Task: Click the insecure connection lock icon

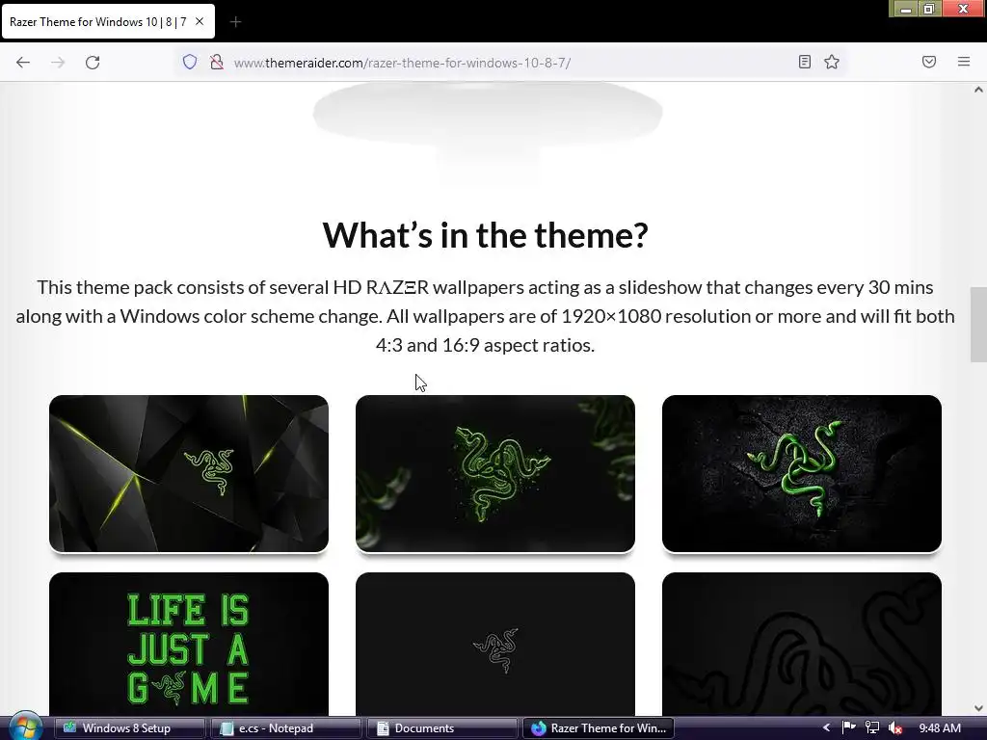Action: pos(217,62)
